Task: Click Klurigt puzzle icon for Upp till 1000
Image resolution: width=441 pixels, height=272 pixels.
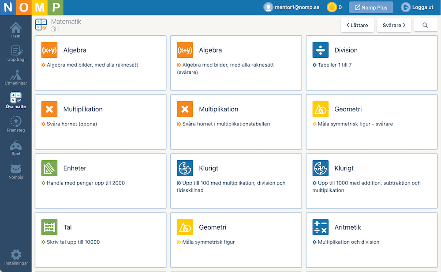Action: point(320,168)
